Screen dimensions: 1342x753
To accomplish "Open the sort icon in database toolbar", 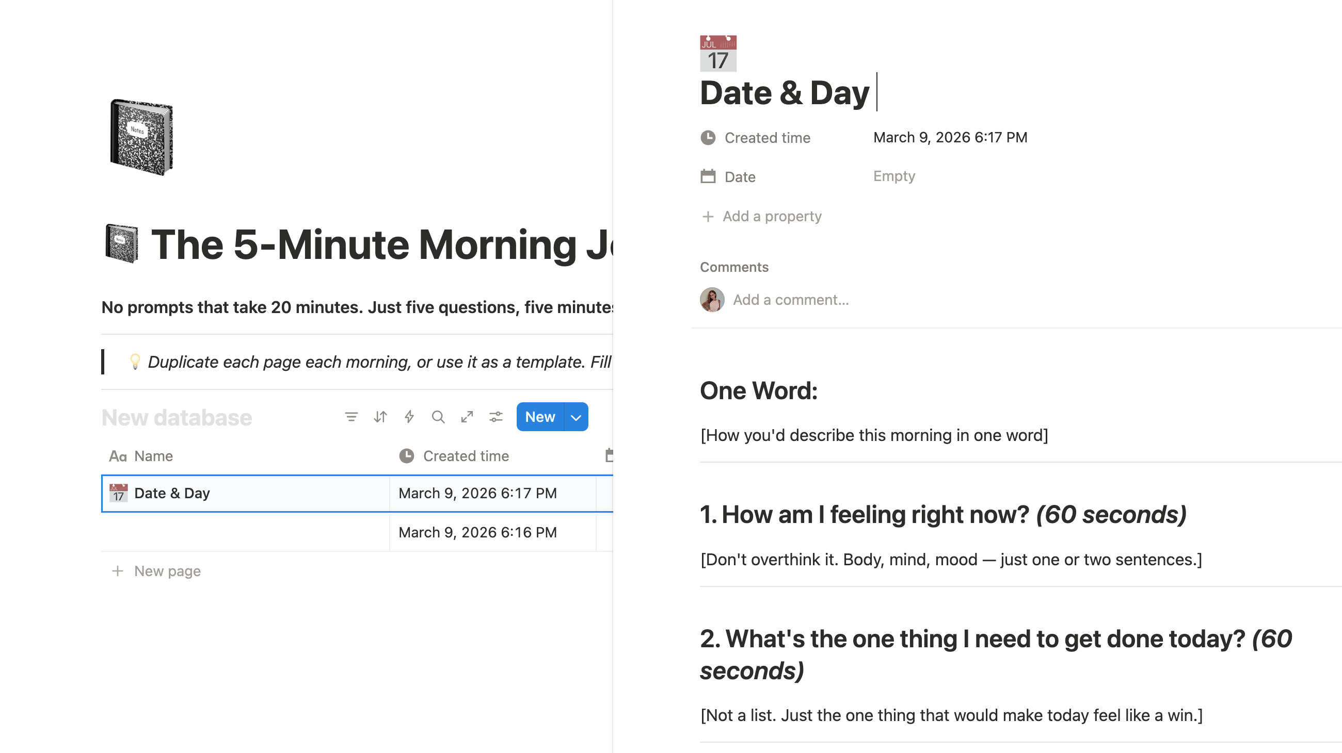I will (x=380, y=417).
